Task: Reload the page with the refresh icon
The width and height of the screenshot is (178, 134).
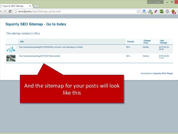Action: [10, 11]
